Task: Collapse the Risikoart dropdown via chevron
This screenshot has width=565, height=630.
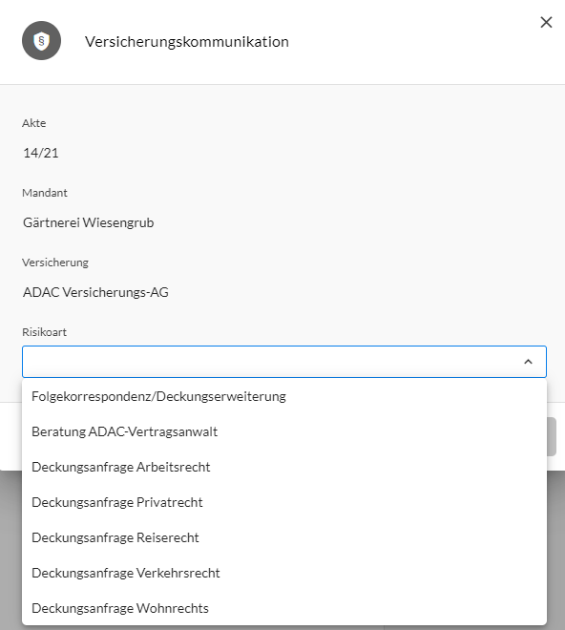Action: pos(528,362)
